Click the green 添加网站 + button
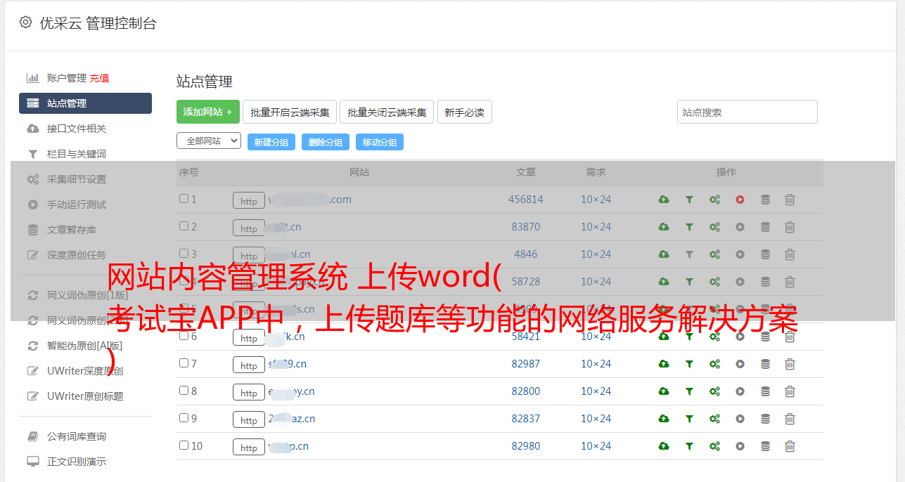The image size is (905, 482). (x=208, y=112)
